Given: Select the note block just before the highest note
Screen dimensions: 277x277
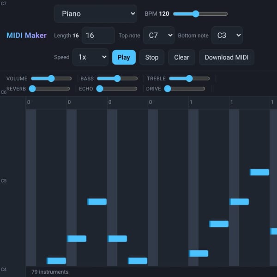Looking at the screenshot, I should tap(239, 202).
